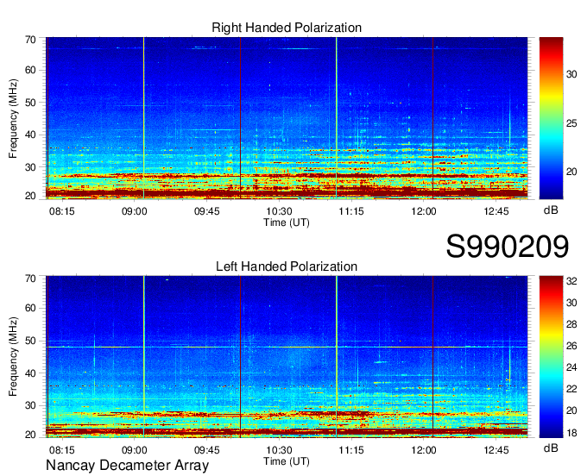Screen dimensions: 587x476
Task: Click the 28 tick on the left-handed color bar
Action: coord(571,324)
